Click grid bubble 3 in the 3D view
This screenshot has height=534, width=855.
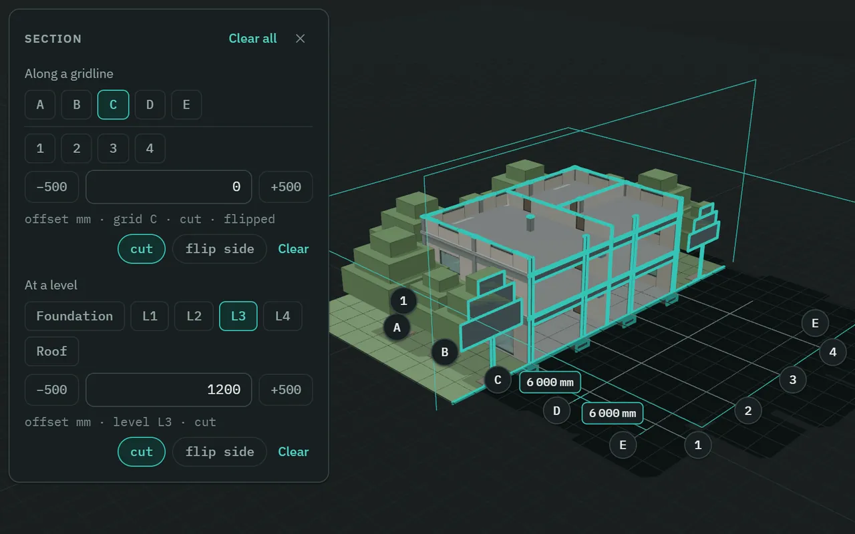pos(793,380)
